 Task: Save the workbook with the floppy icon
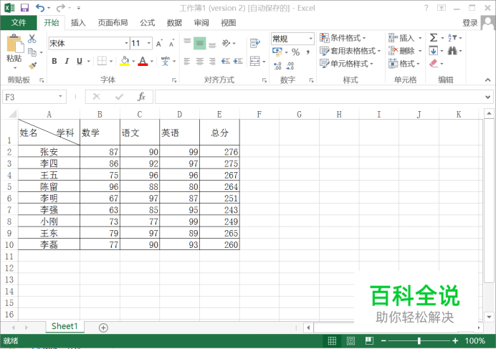24,8
